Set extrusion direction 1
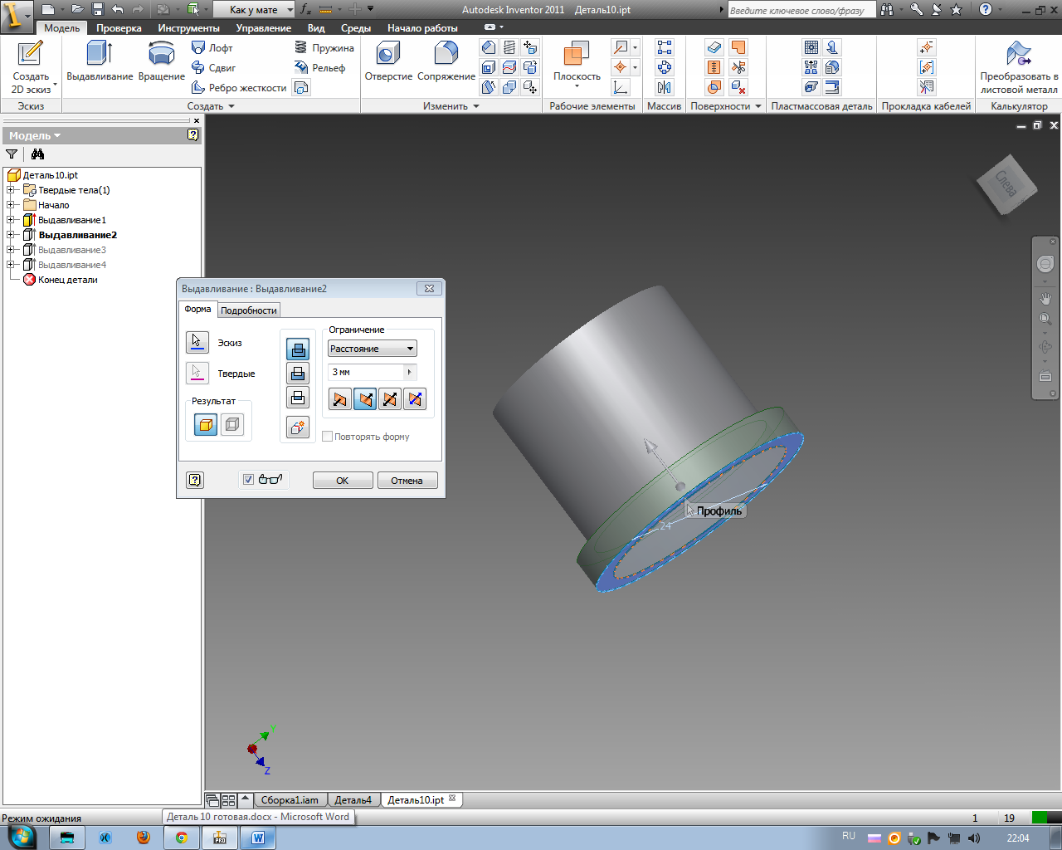1062x850 pixels. (340, 399)
